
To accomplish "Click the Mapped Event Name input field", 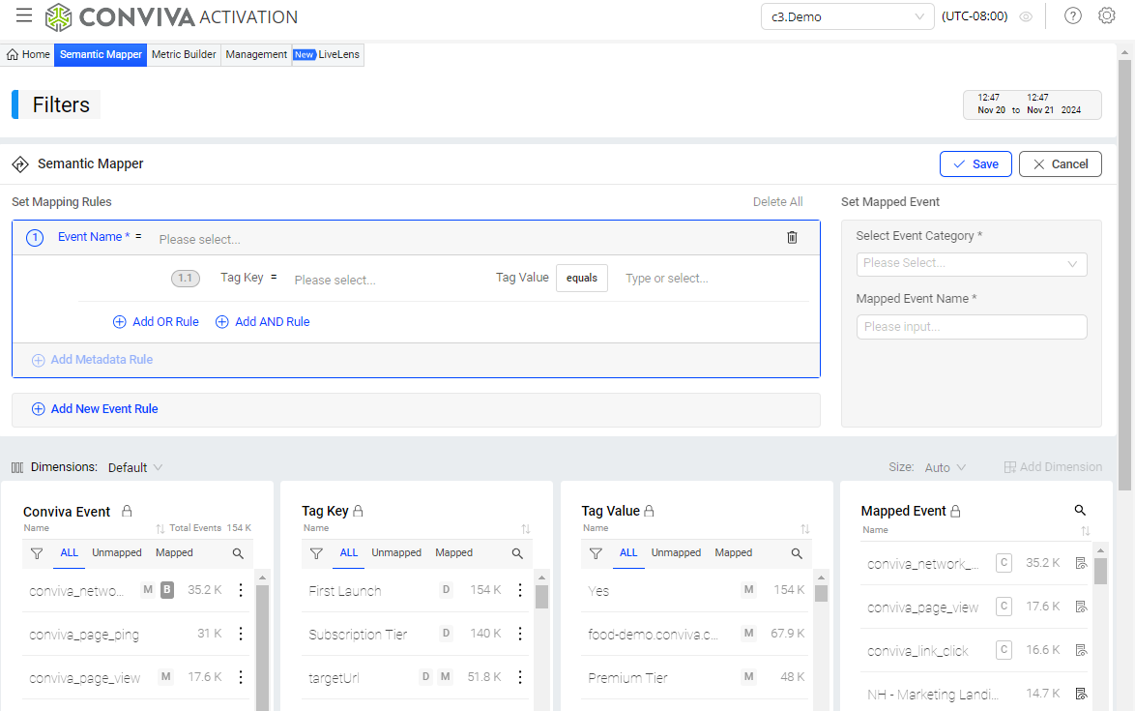I will [x=971, y=327].
